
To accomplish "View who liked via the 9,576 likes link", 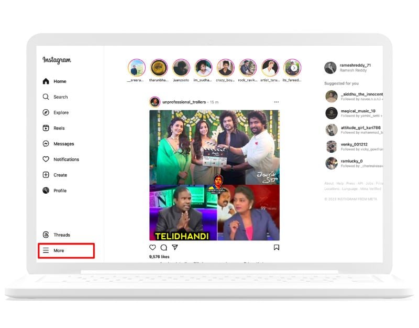I will [158, 256].
